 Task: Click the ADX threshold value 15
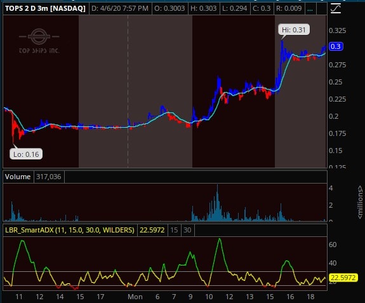[174, 230]
